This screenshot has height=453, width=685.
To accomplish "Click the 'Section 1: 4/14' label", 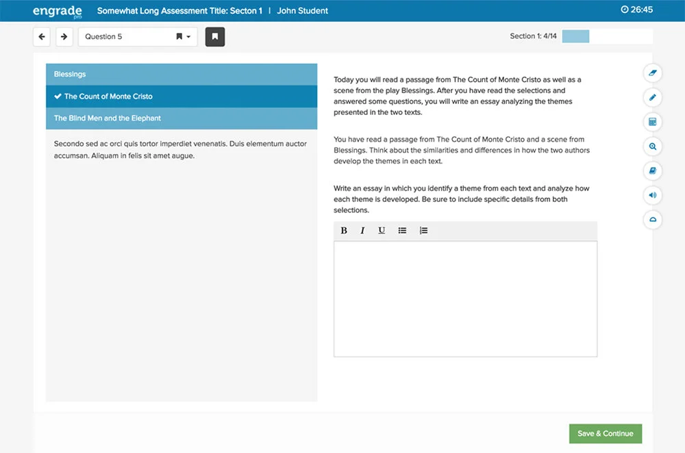I will [x=533, y=36].
